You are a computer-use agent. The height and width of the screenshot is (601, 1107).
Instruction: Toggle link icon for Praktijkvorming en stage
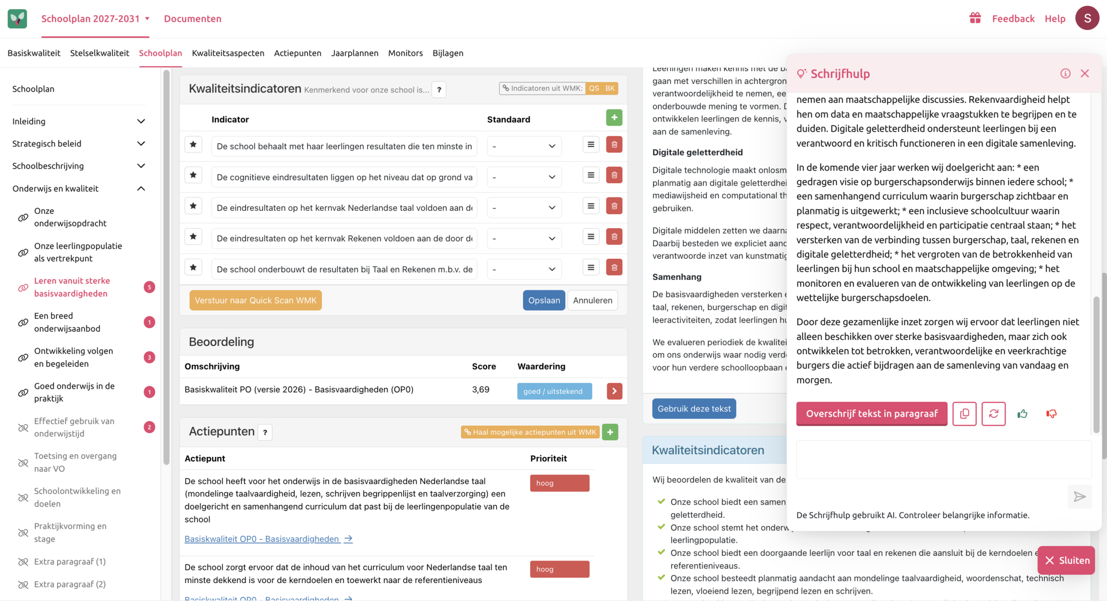click(23, 533)
